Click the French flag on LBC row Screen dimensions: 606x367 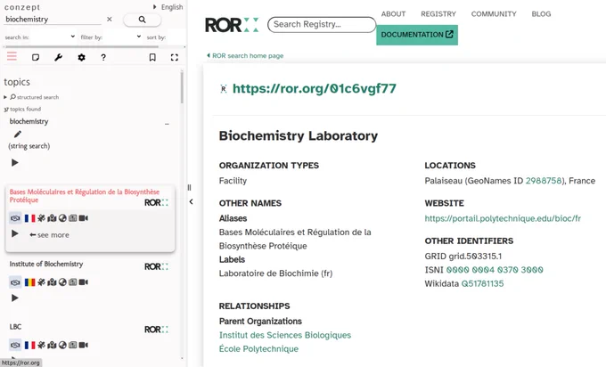[29, 345]
